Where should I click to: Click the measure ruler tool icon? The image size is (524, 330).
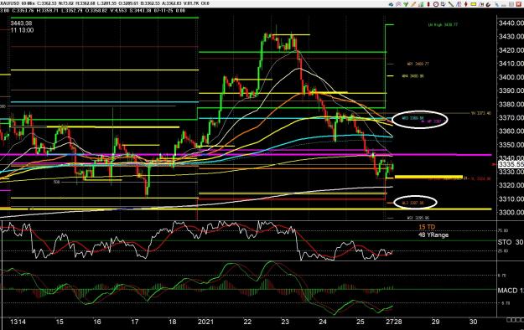click(x=481, y=4)
